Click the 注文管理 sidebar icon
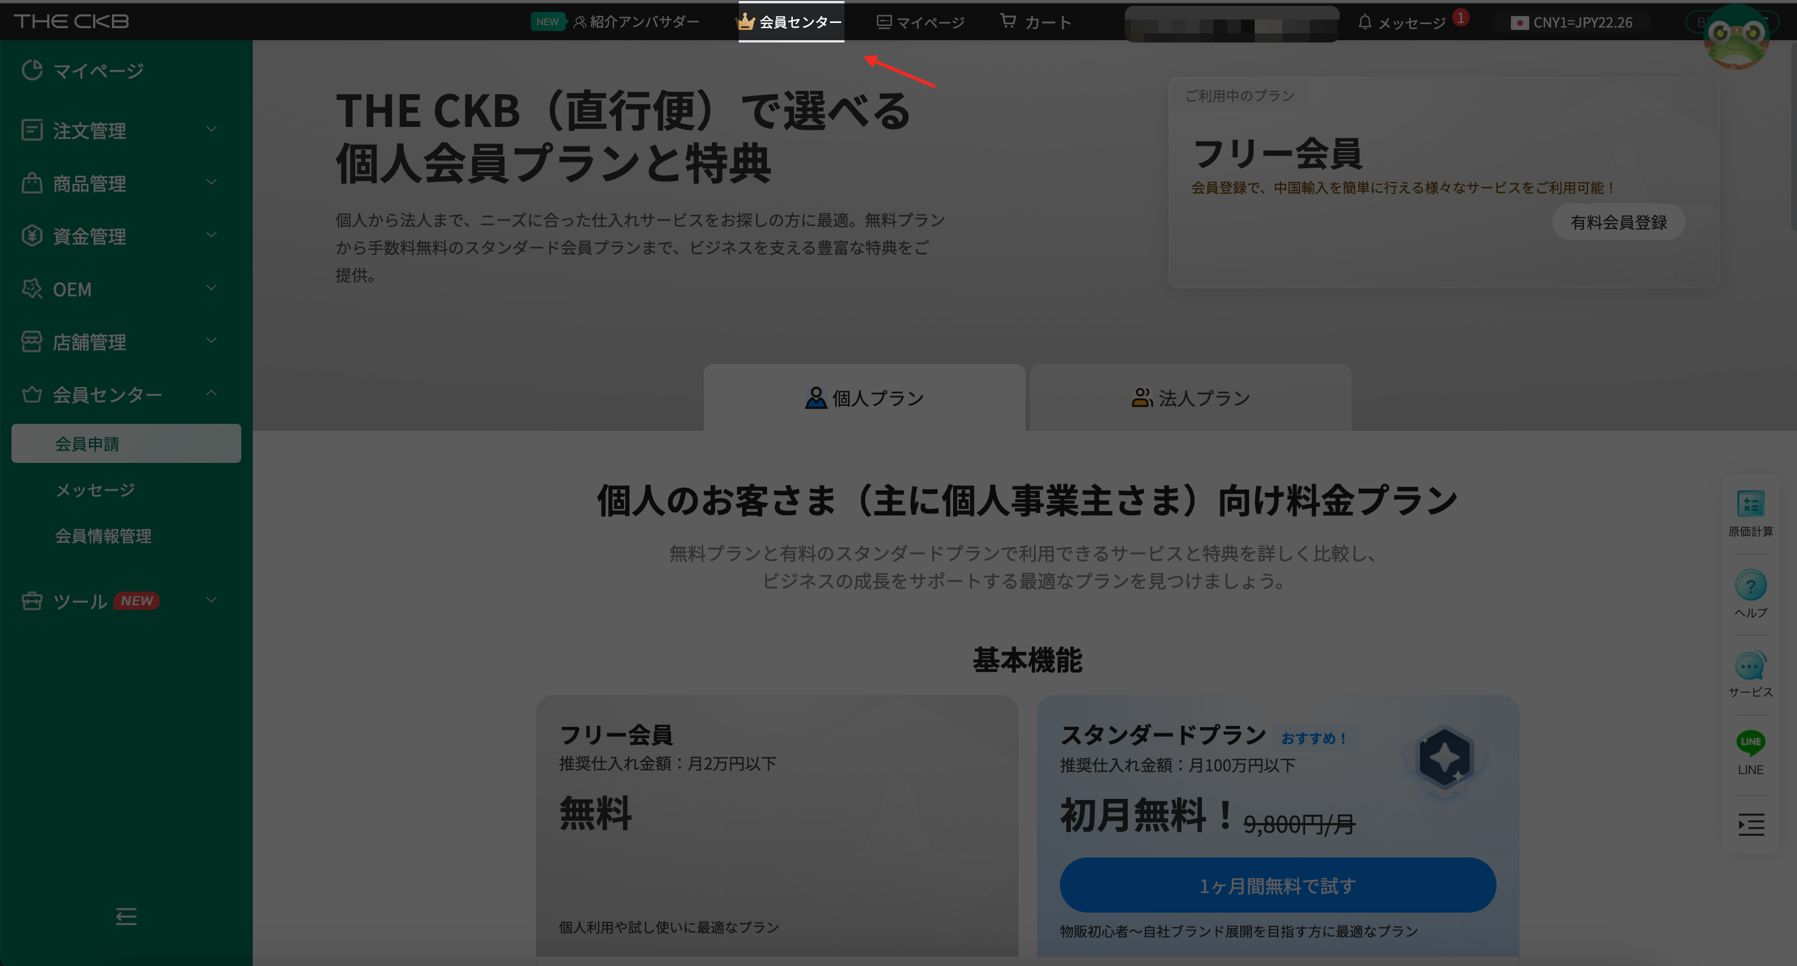Image resolution: width=1797 pixels, height=966 pixels. coord(32,130)
